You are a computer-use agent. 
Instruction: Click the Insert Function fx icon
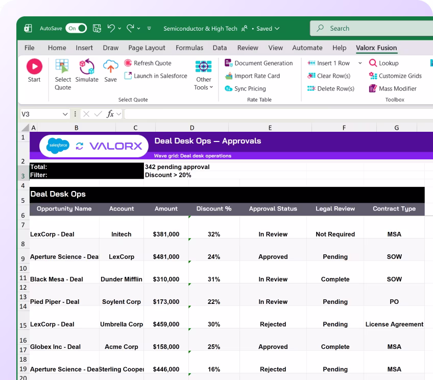pyautogui.click(x=110, y=114)
